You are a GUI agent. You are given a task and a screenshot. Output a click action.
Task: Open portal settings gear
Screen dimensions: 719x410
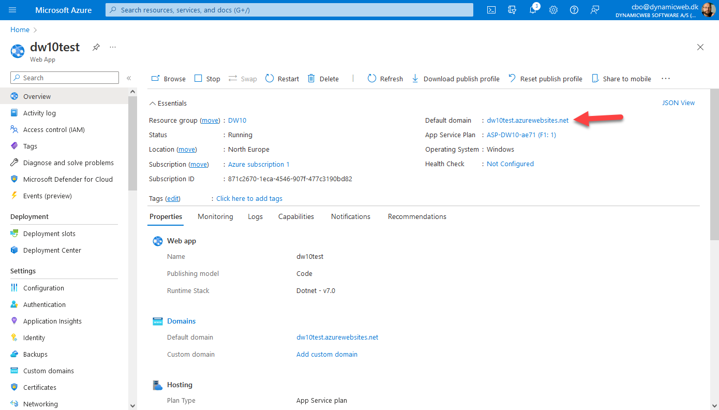(x=553, y=10)
